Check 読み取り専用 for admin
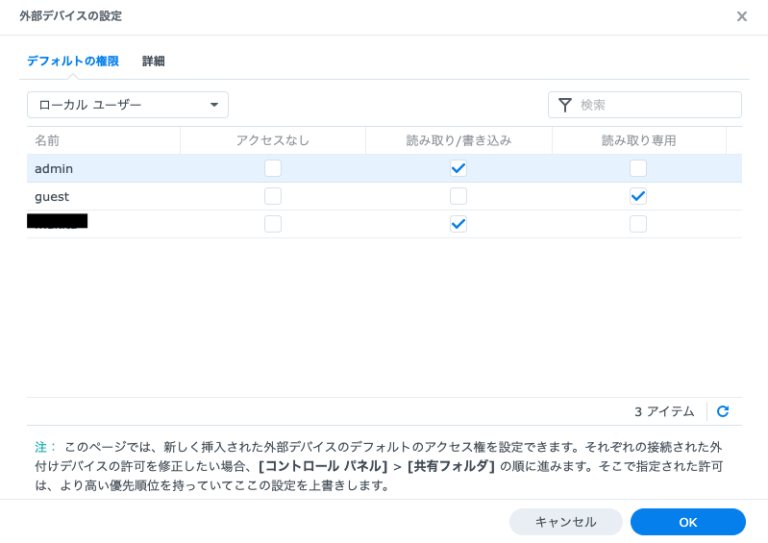 [x=638, y=168]
